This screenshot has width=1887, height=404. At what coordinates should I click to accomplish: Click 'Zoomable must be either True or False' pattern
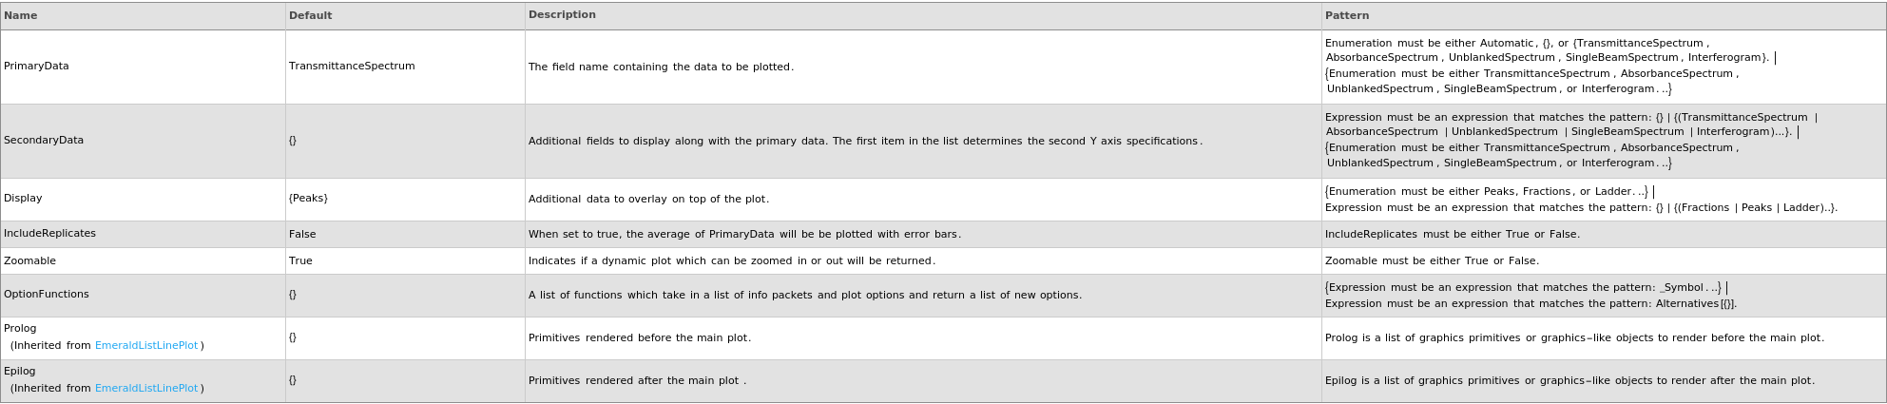(1432, 261)
